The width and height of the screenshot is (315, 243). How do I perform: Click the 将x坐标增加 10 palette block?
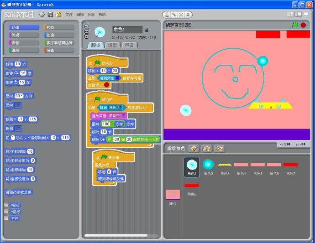(x=20, y=151)
